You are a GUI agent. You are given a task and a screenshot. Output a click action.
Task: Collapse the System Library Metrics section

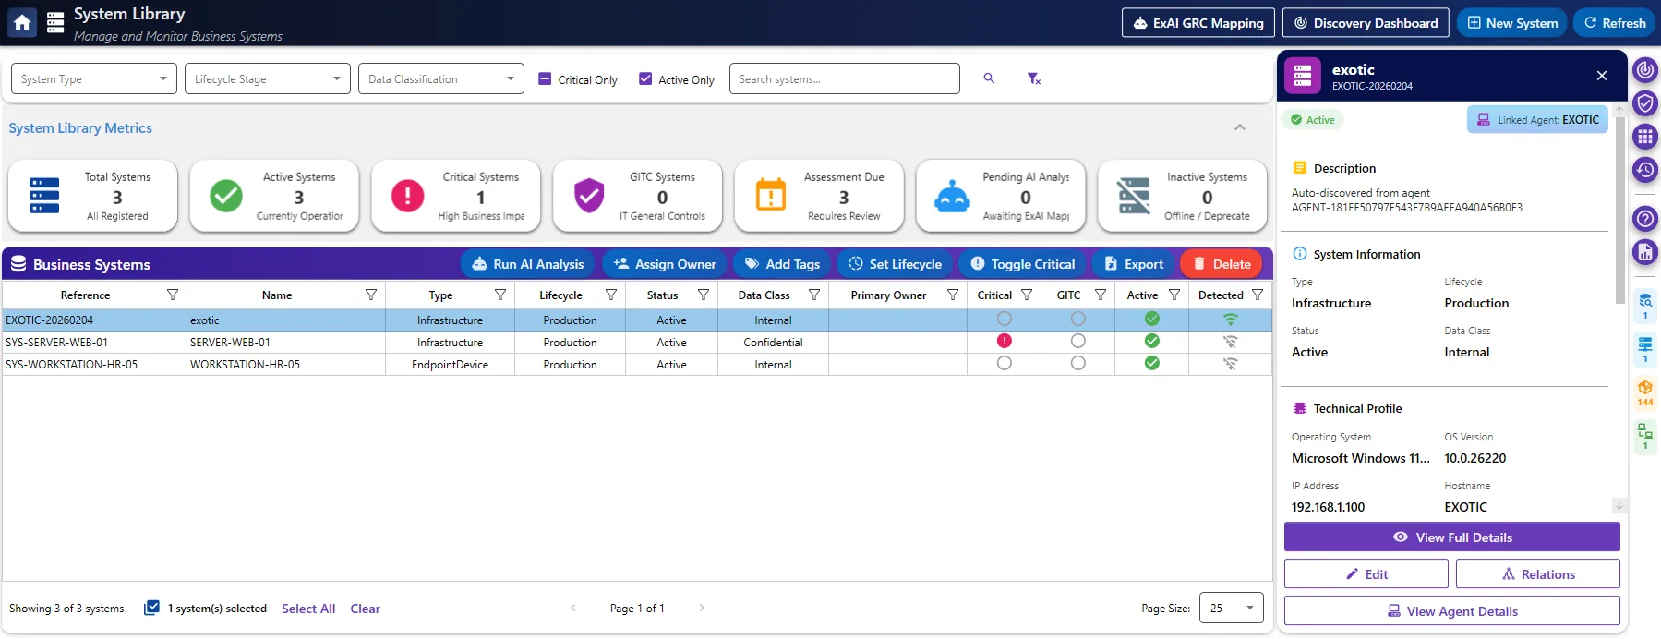[x=1240, y=127]
